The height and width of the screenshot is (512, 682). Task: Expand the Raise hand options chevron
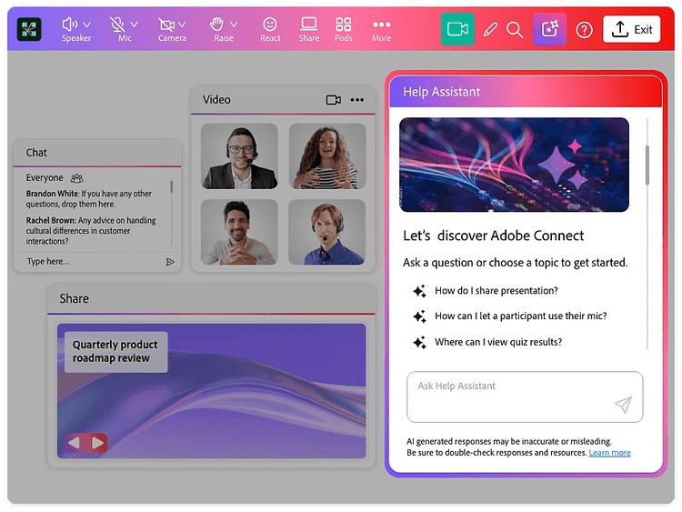[234, 25]
